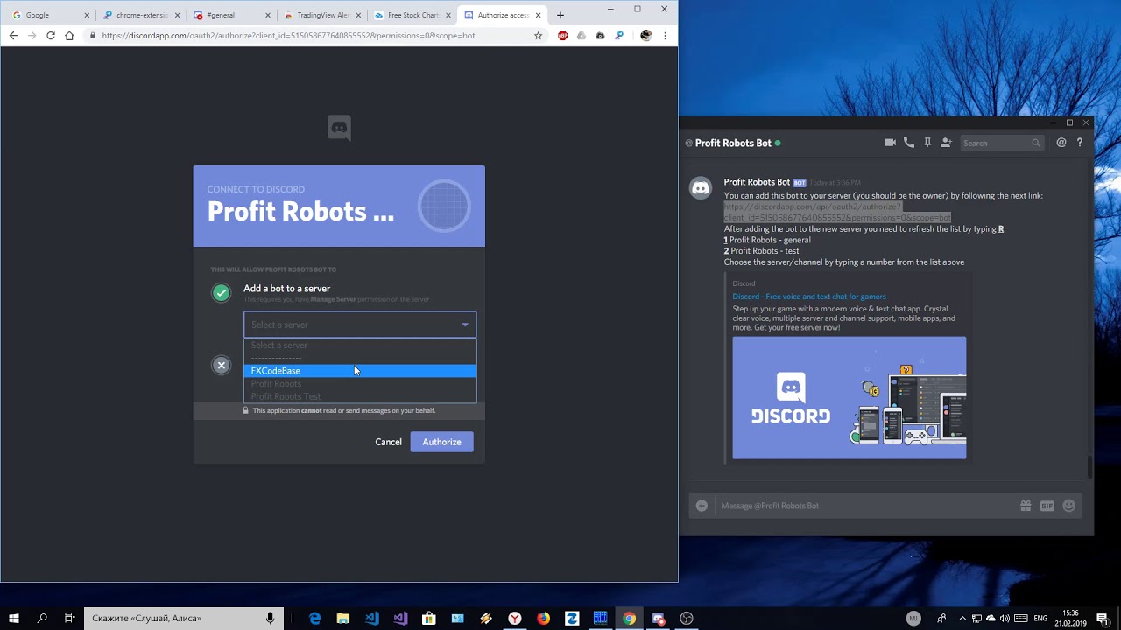Viewport: 1121px width, 630px height.
Task: Open the GIF picker in message bar
Action: [1047, 506]
